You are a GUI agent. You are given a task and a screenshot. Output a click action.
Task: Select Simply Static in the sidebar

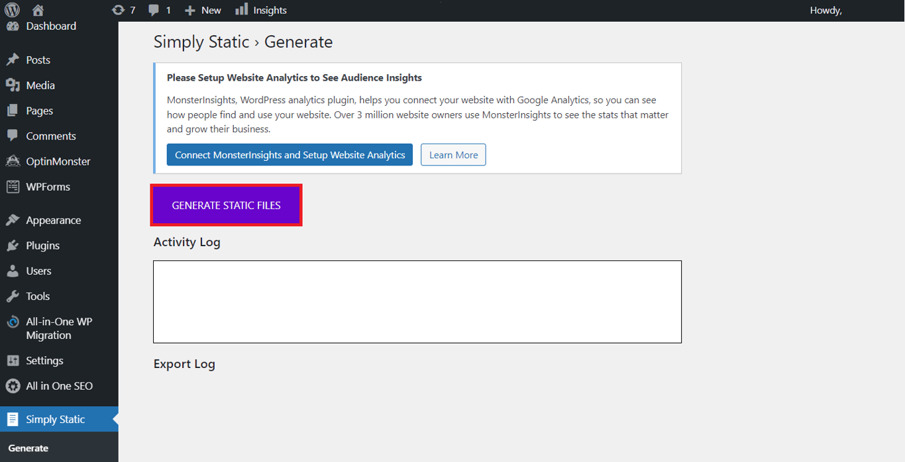tap(56, 419)
